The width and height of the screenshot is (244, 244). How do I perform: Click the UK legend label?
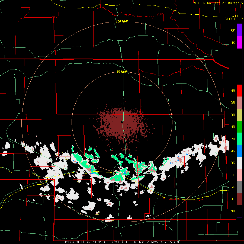point(233,43)
